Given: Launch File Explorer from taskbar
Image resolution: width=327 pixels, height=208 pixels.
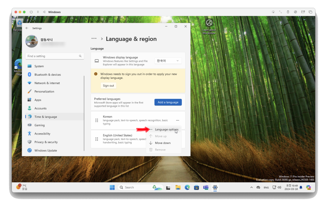Looking at the screenshot, I should [x=178, y=188].
